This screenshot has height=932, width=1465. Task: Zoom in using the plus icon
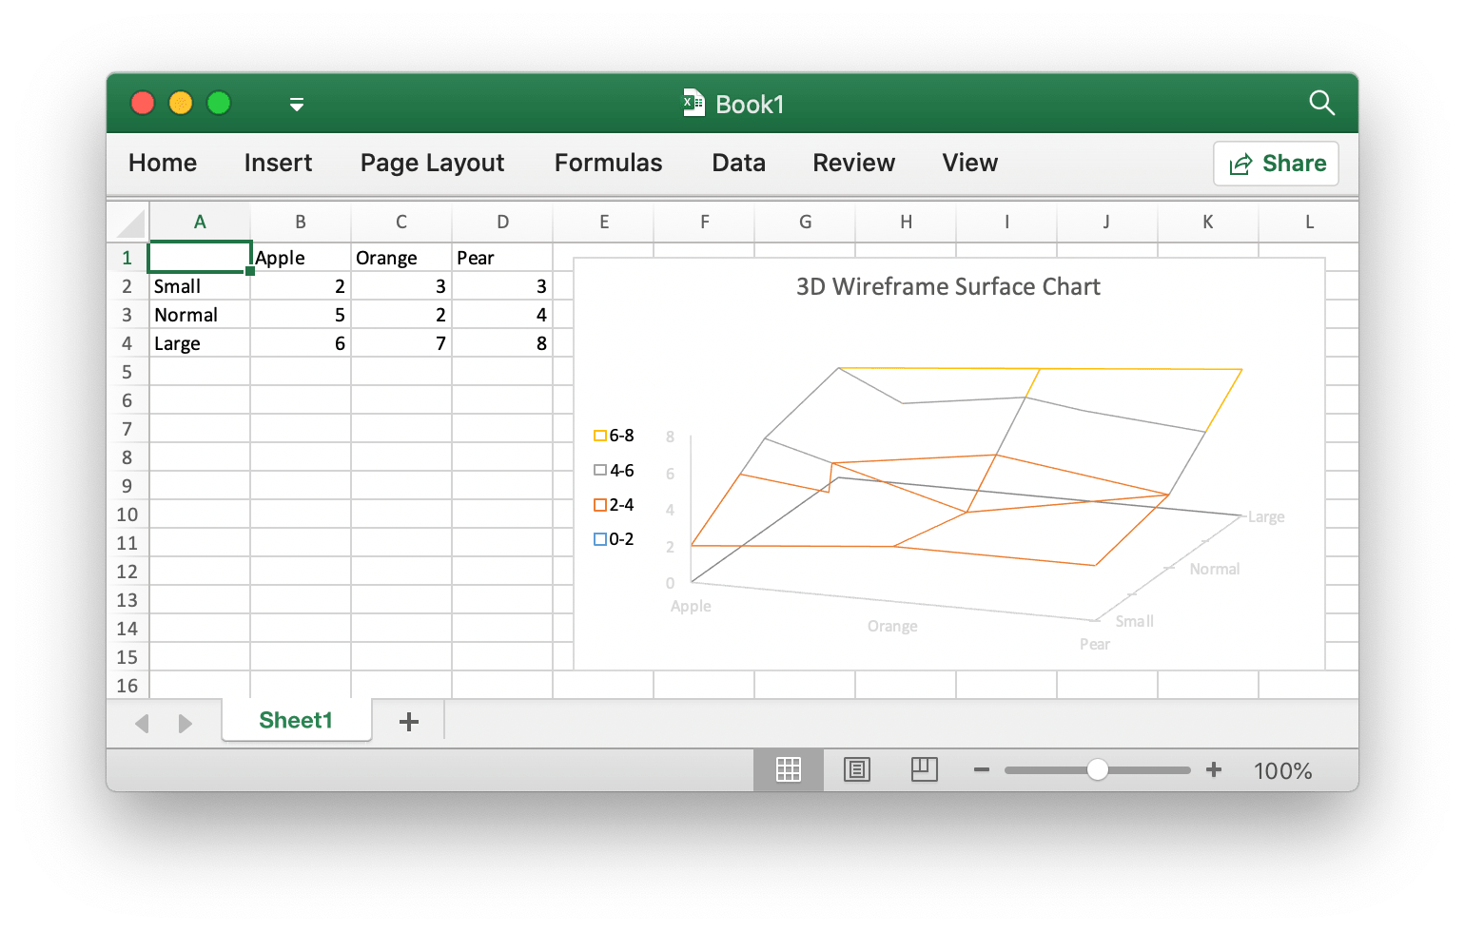pyautogui.click(x=1214, y=770)
